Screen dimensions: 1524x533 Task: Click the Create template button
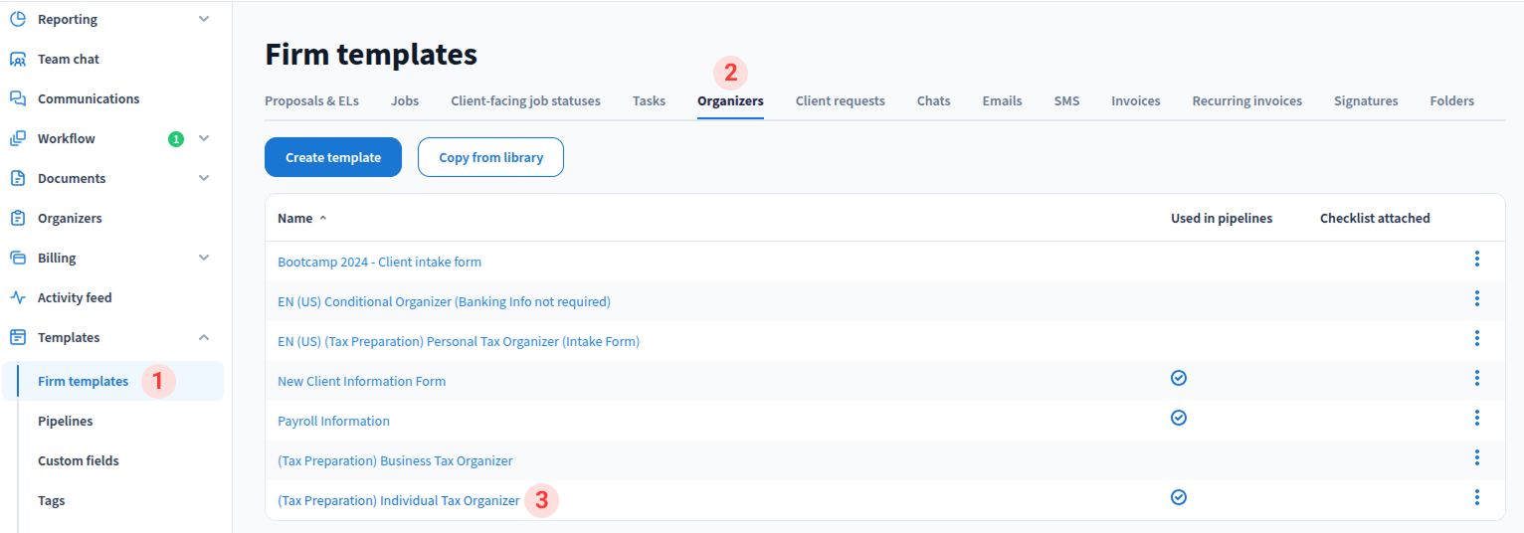tap(333, 157)
